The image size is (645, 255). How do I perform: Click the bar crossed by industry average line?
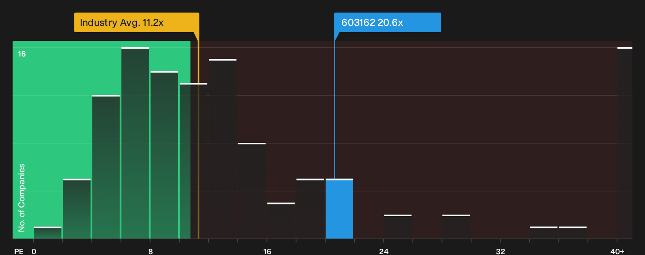pos(193,161)
